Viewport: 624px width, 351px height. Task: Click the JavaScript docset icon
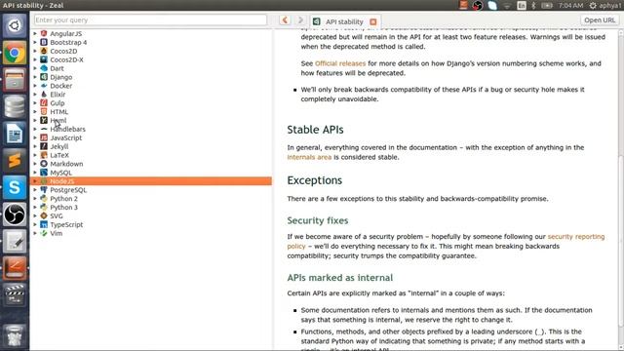click(x=44, y=137)
